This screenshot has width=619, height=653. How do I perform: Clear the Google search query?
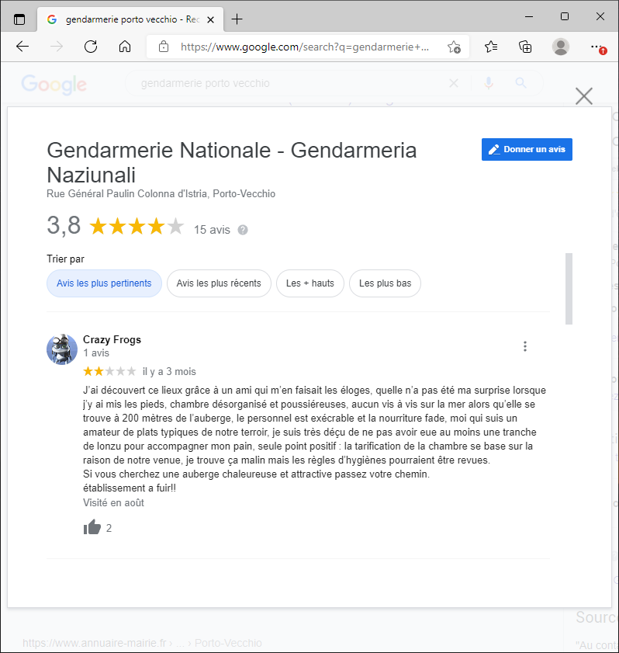[x=454, y=83]
